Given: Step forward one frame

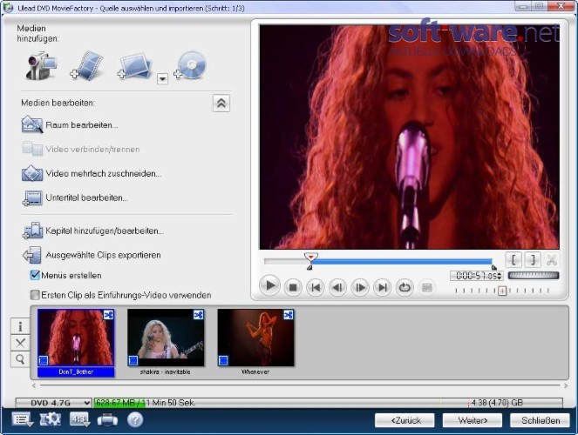Looking at the screenshot, I should click(x=360, y=288).
